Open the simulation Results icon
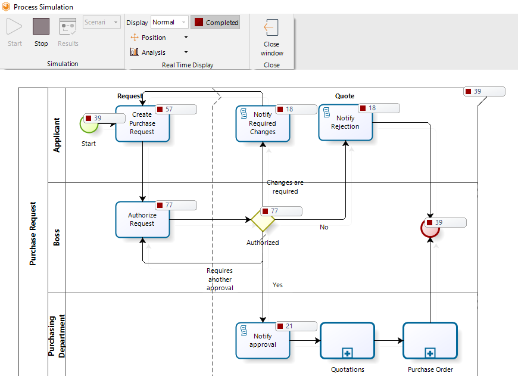Viewport: 518px width, 376px height. pos(68,26)
